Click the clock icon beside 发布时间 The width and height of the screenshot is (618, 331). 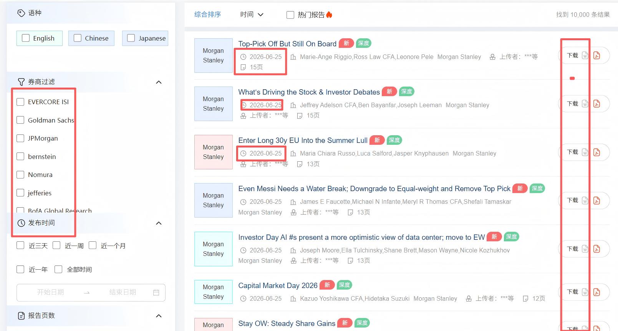(21, 223)
